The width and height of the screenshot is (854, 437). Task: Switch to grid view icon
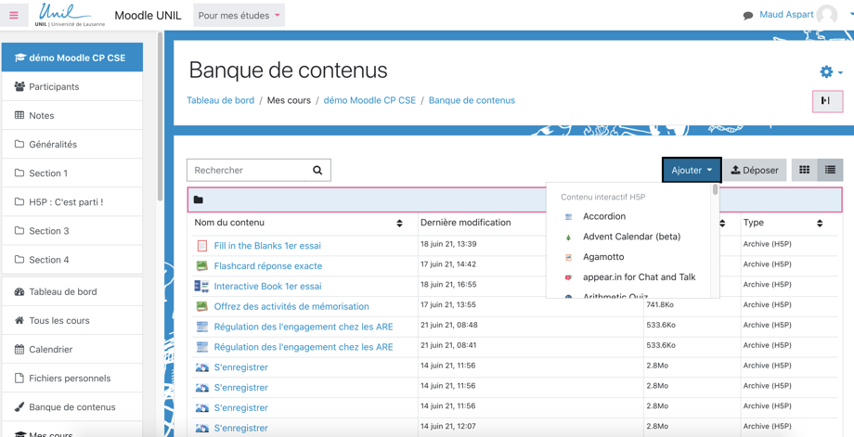pos(805,171)
